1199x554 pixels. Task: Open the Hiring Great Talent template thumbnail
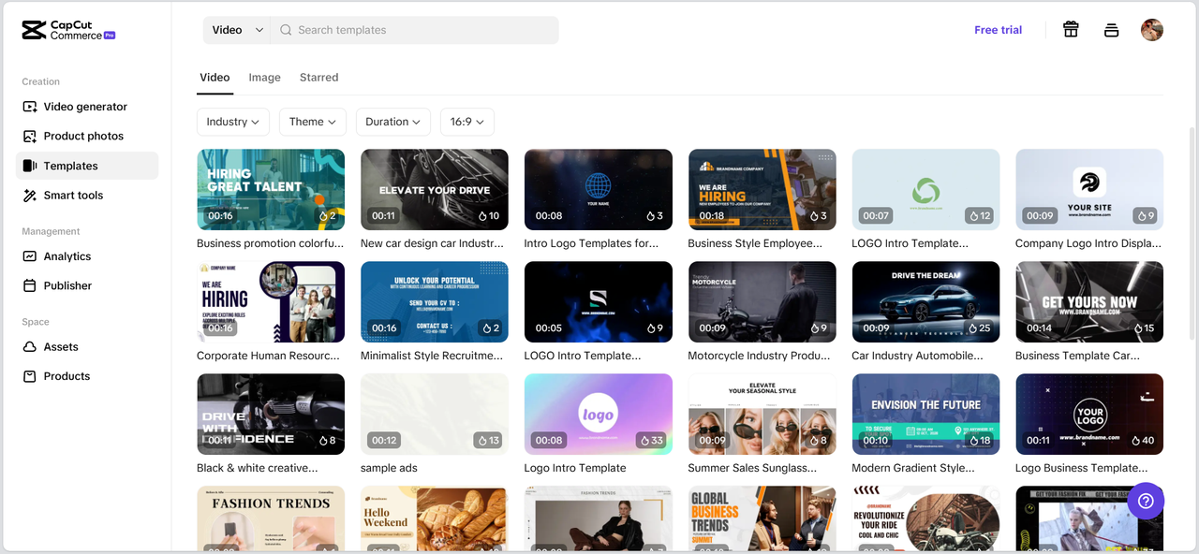point(271,190)
